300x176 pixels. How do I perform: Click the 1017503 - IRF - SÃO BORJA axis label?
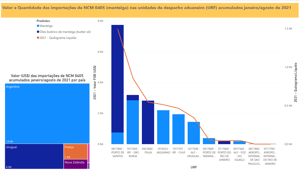[133, 152]
